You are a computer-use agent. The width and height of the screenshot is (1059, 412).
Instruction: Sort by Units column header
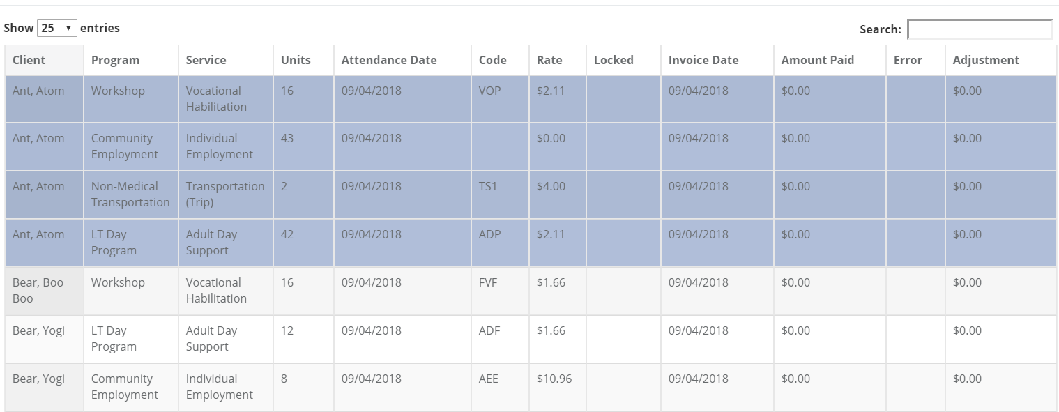click(x=296, y=60)
